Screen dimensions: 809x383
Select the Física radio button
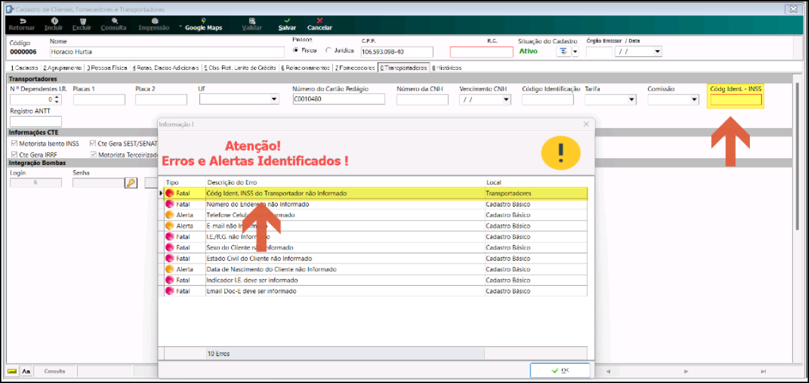tap(296, 50)
